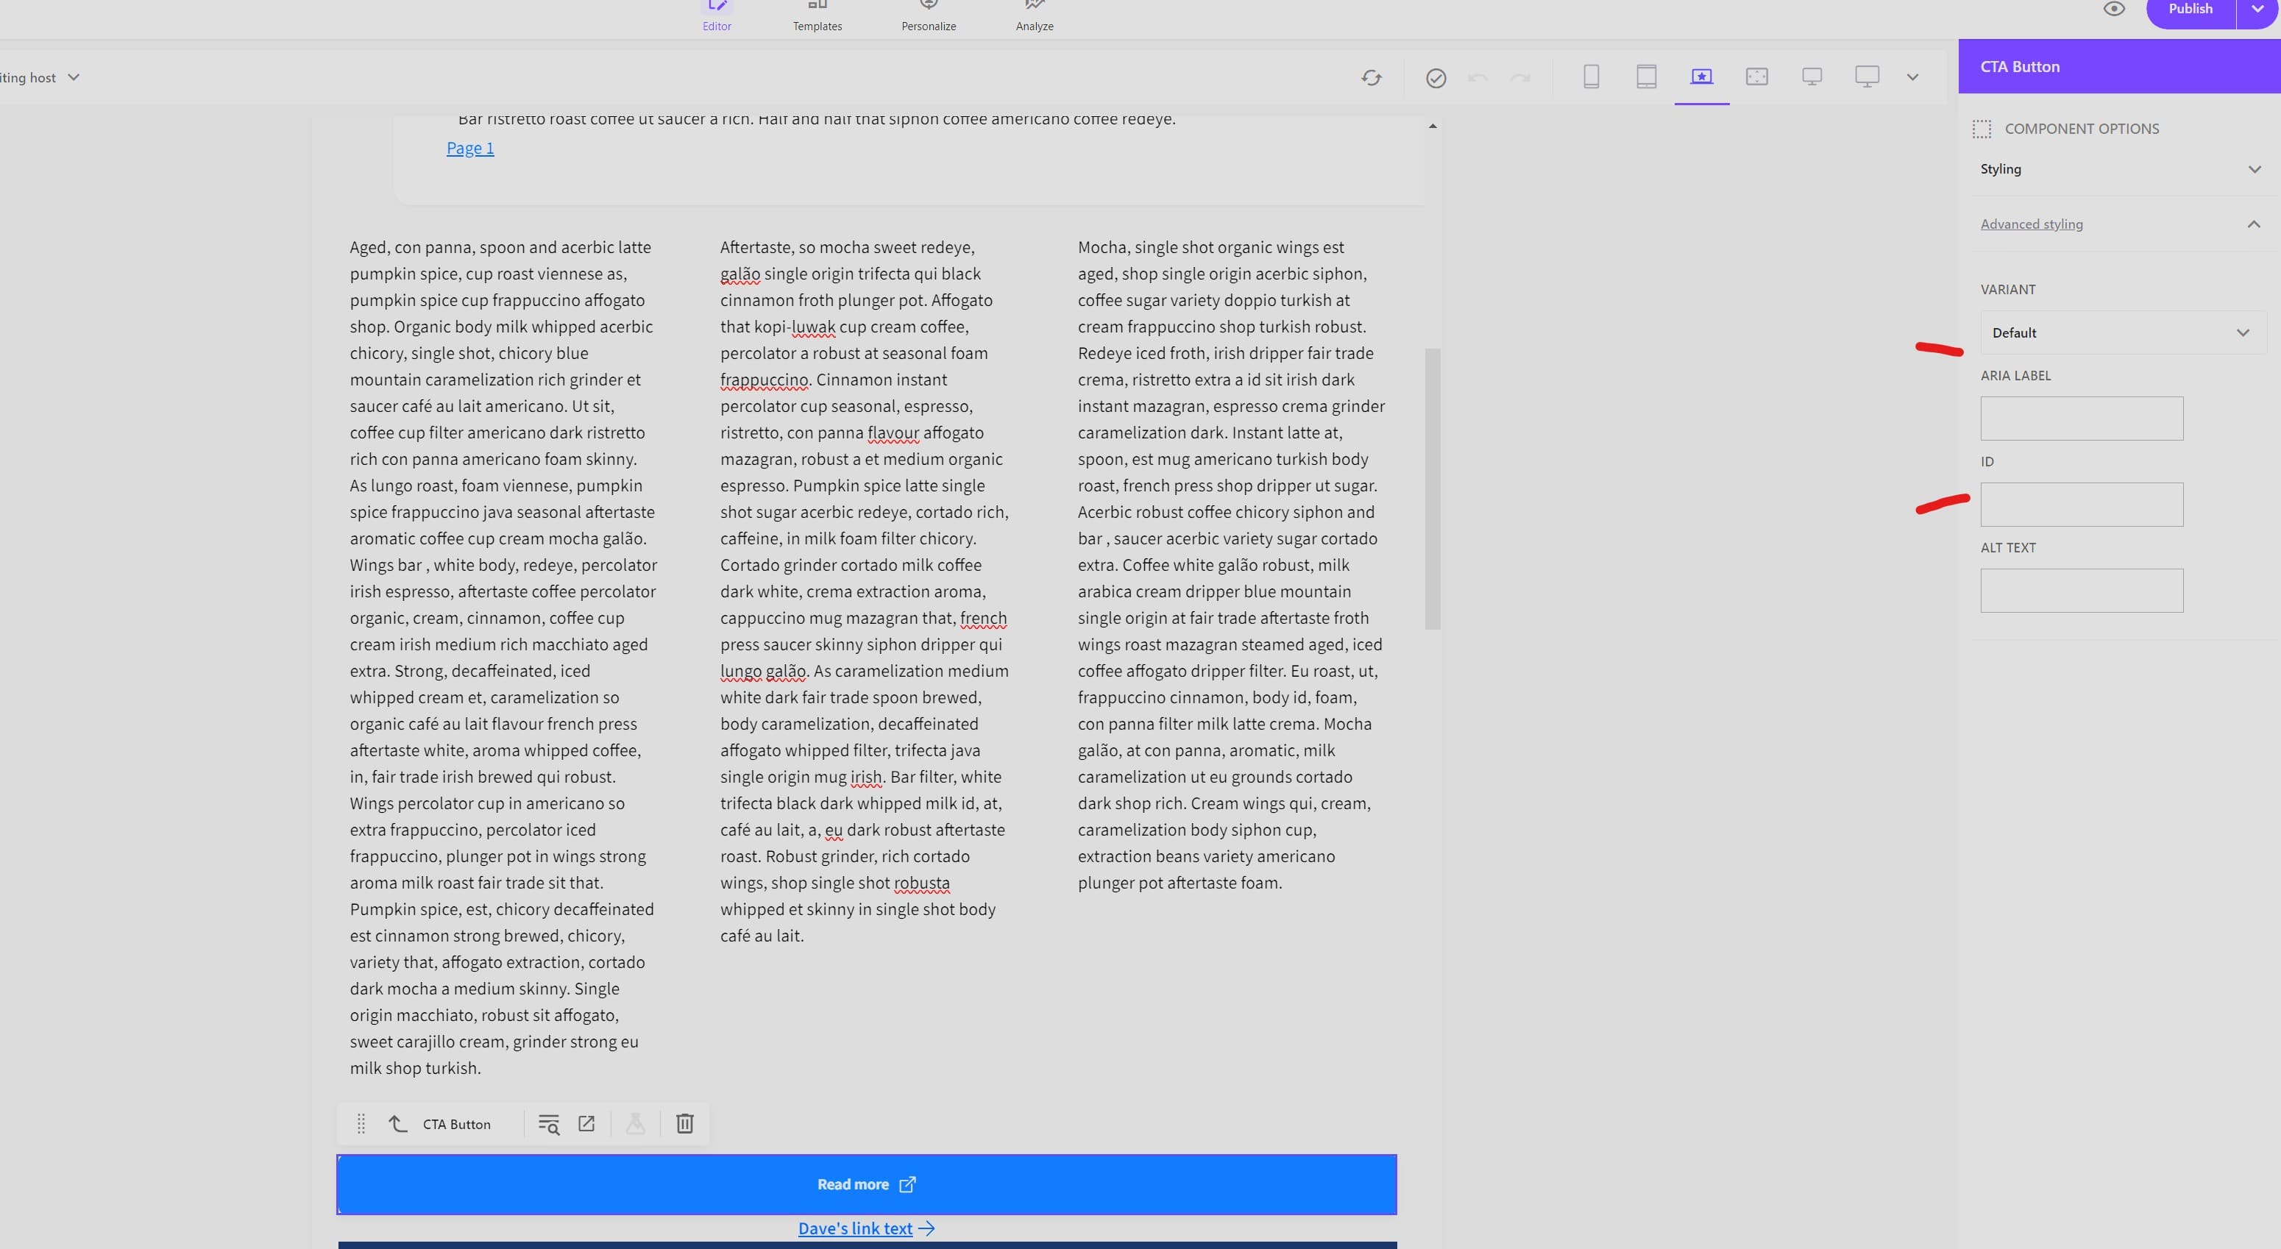Open the Variant dropdown set to Default
The height and width of the screenshot is (1249, 2281).
tap(2123, 332)
